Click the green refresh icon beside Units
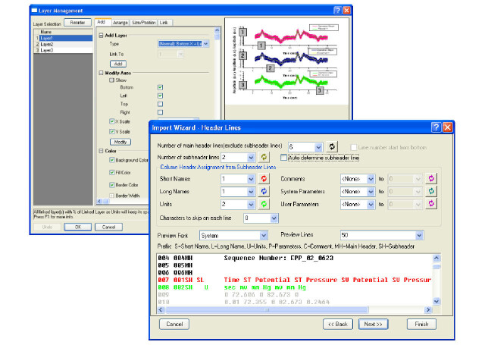485x345 pixels. [x=264, y=205]
